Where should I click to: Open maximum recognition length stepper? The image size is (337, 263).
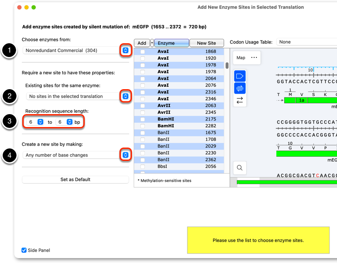point(70,122)
